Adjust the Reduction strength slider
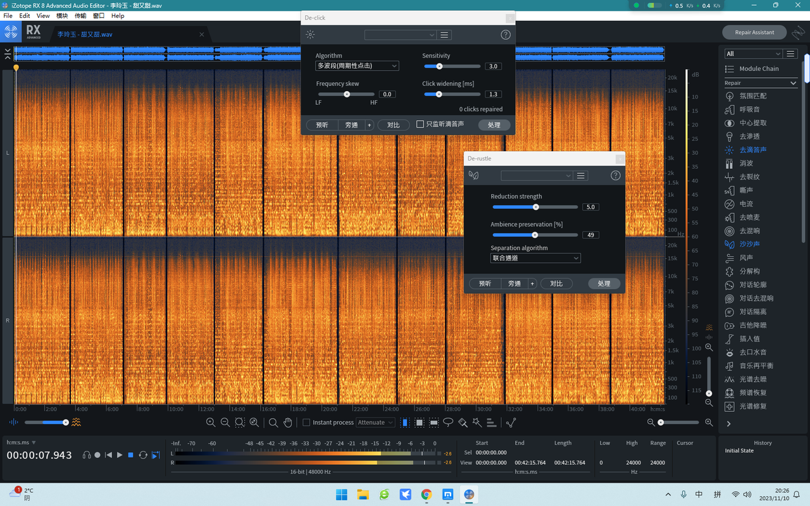The image size is (810, 506). 536,207
